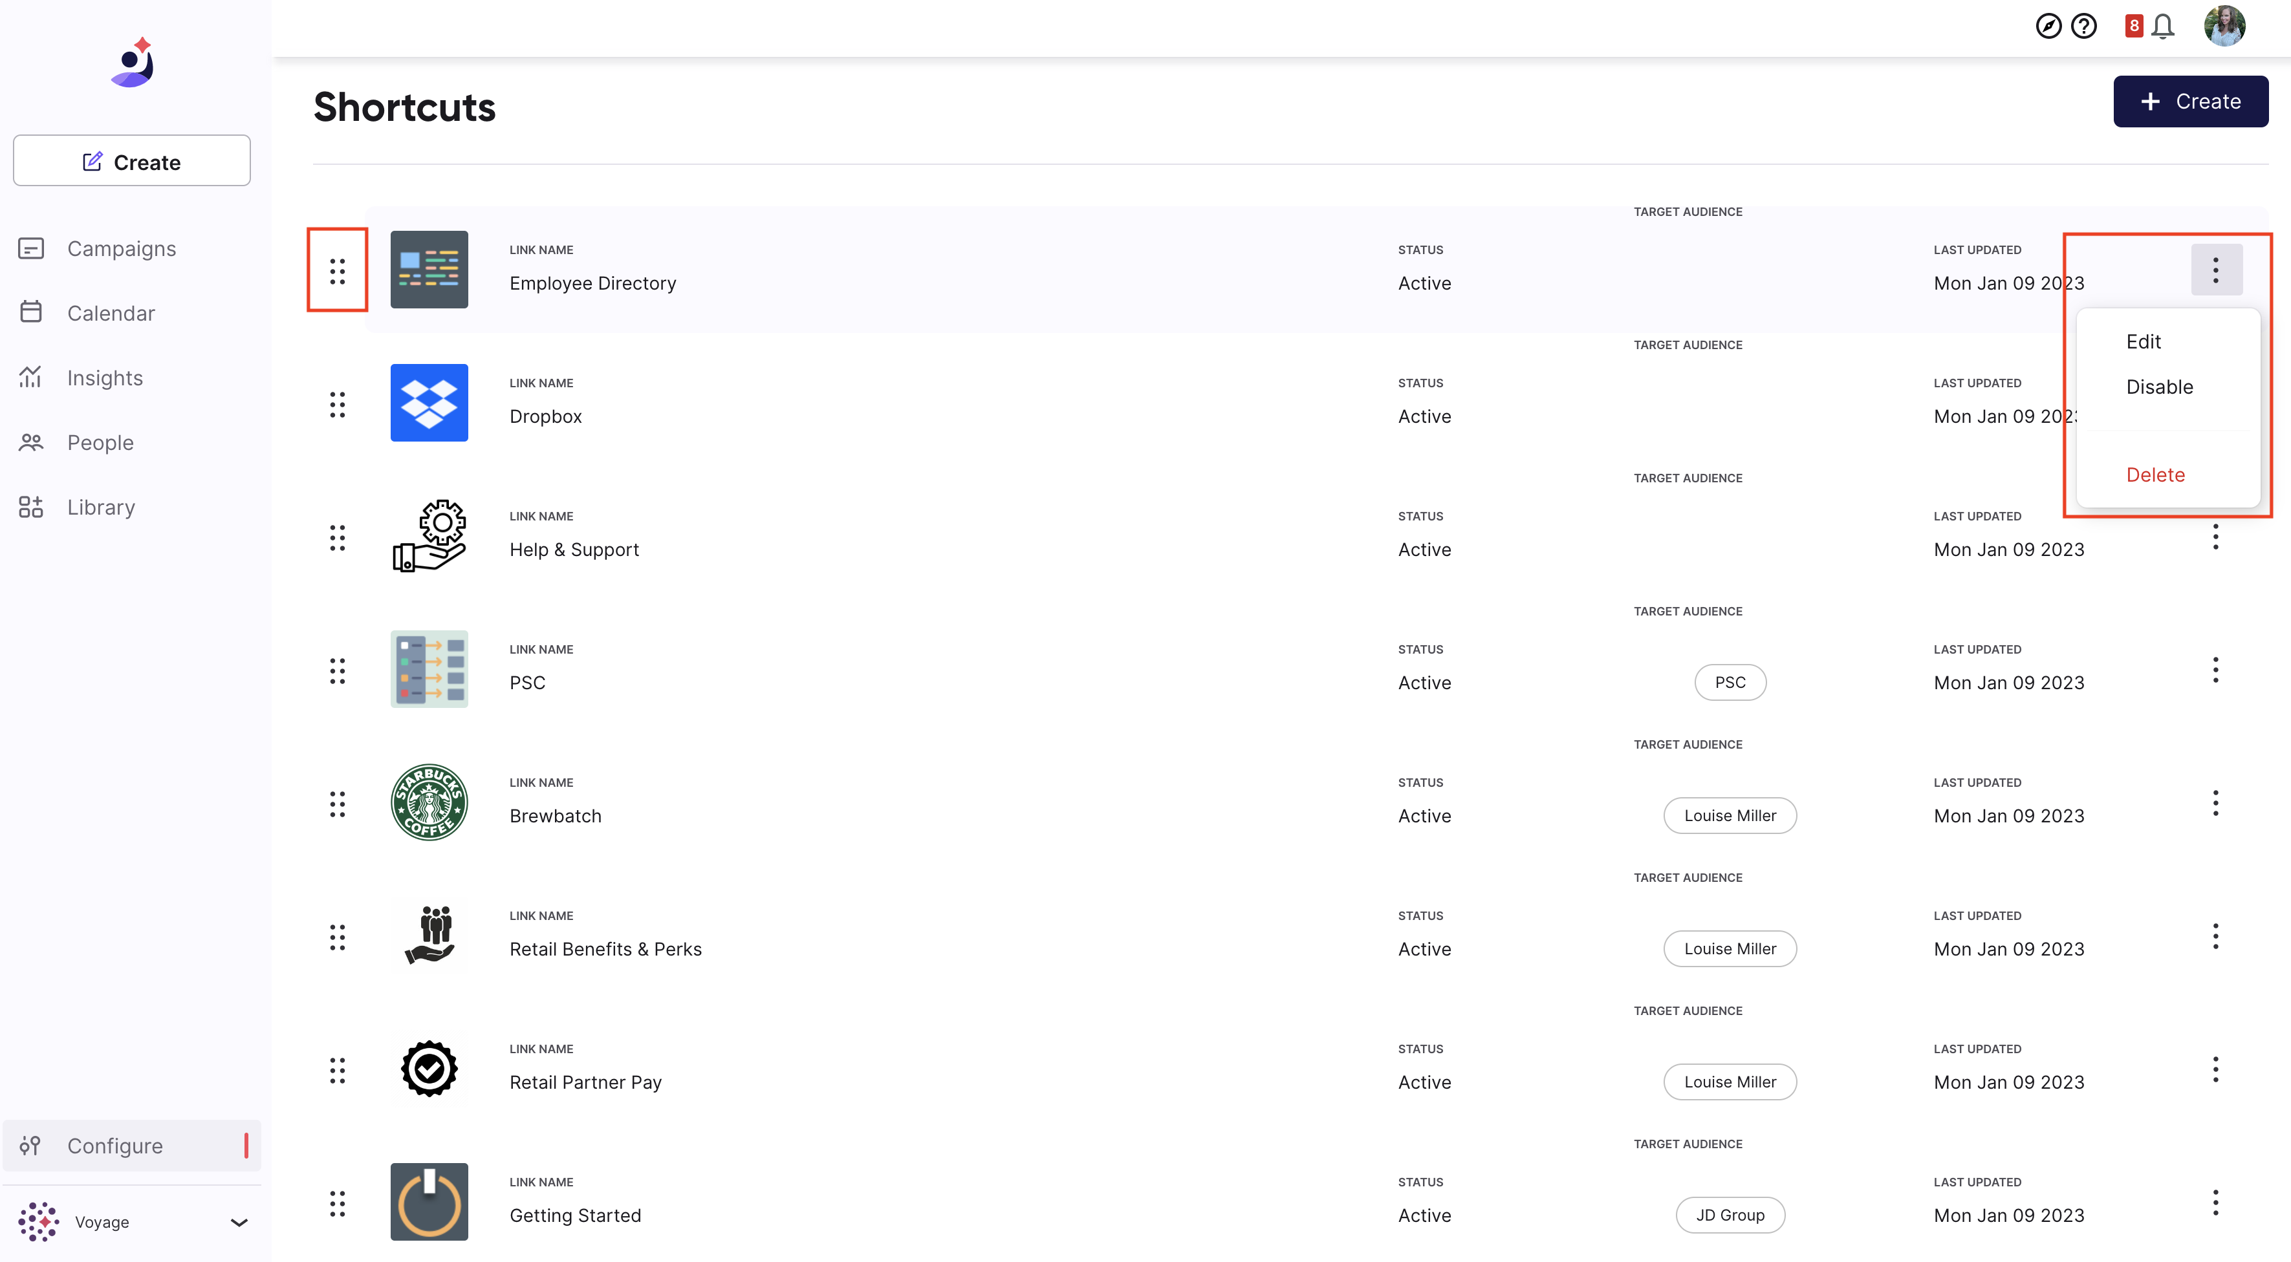Open Employee Directory three-dot menu
This screenshot has width=2291, height=1262.
(2215, 270)
